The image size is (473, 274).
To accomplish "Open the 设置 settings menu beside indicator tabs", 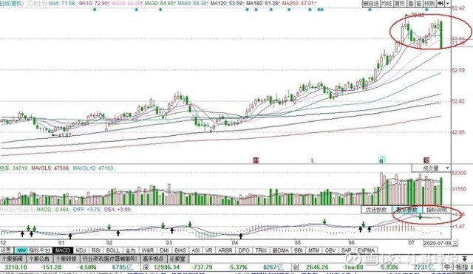I will pos(6,250).
